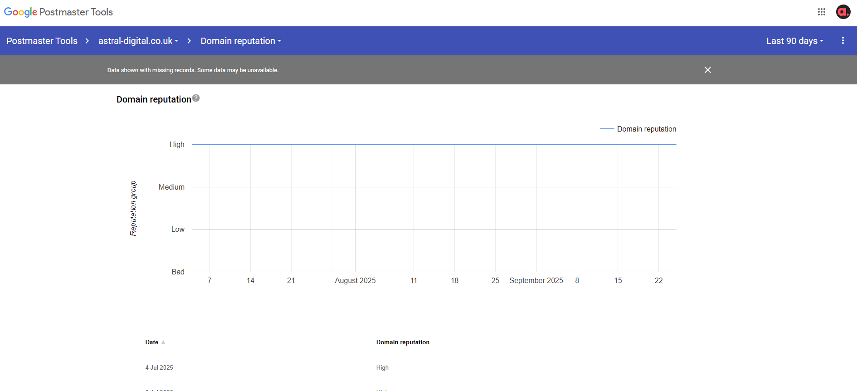Expand the Last 90 days range dropdown
Viewport: 857px width, 391px height.
(794, 41)
